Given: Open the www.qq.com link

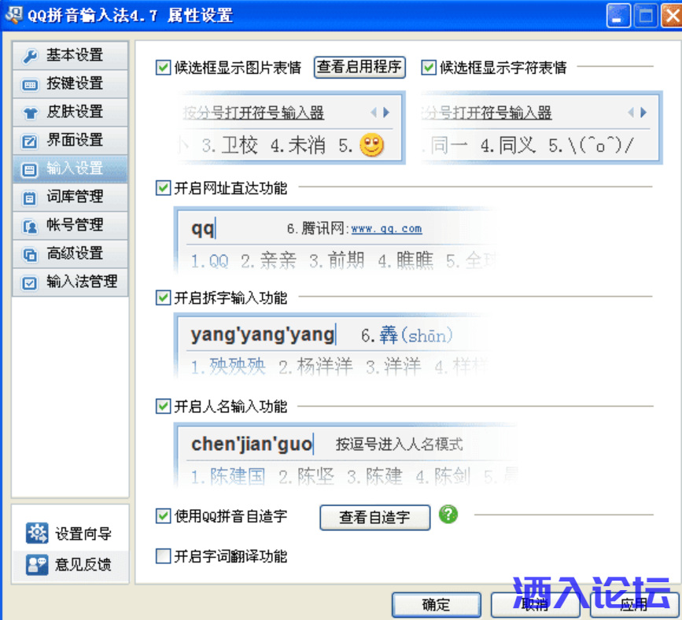Looking at the screenshot, I should coord(386,229).
